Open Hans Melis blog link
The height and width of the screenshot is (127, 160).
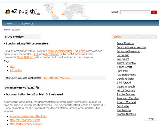coord(122,71)
